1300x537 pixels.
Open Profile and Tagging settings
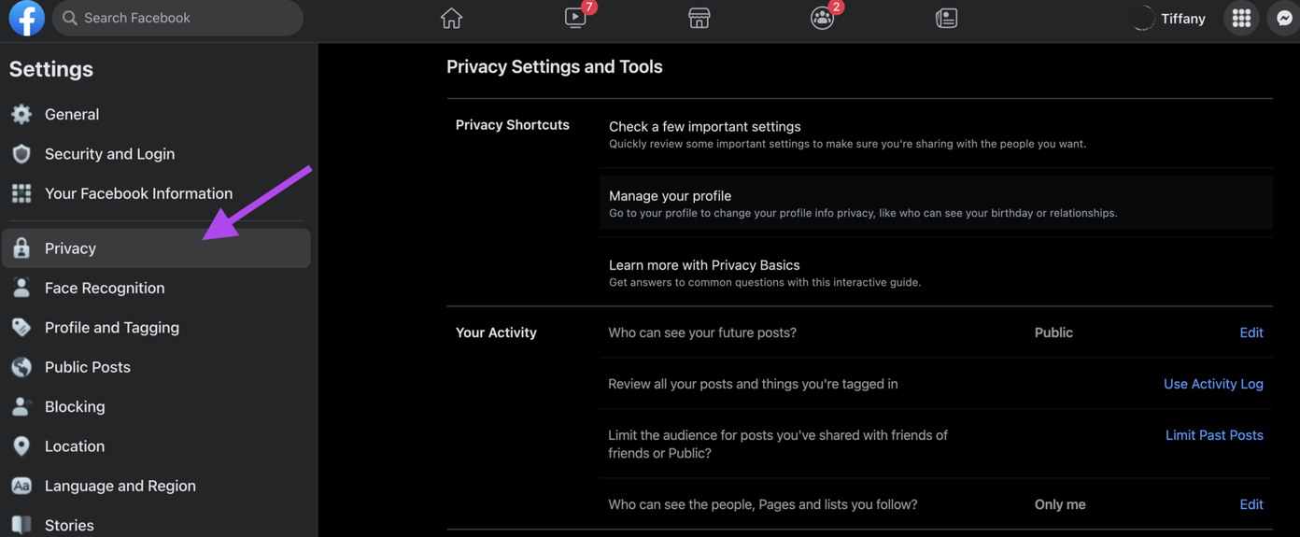157,327
